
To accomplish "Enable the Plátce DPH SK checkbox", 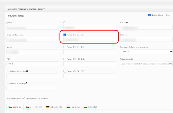I will click(65, 47).
